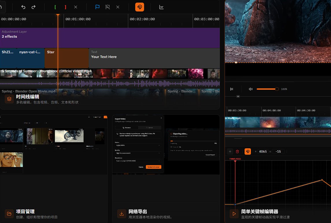Mute audio using the speaker icon

(x=251, y=89)
